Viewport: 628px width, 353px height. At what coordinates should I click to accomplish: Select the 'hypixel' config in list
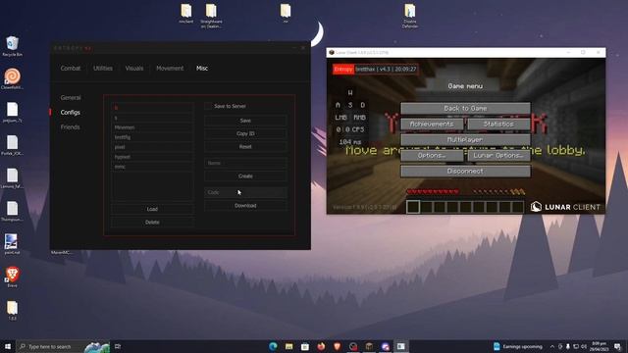pyautogui.click(x=152, y=157)
